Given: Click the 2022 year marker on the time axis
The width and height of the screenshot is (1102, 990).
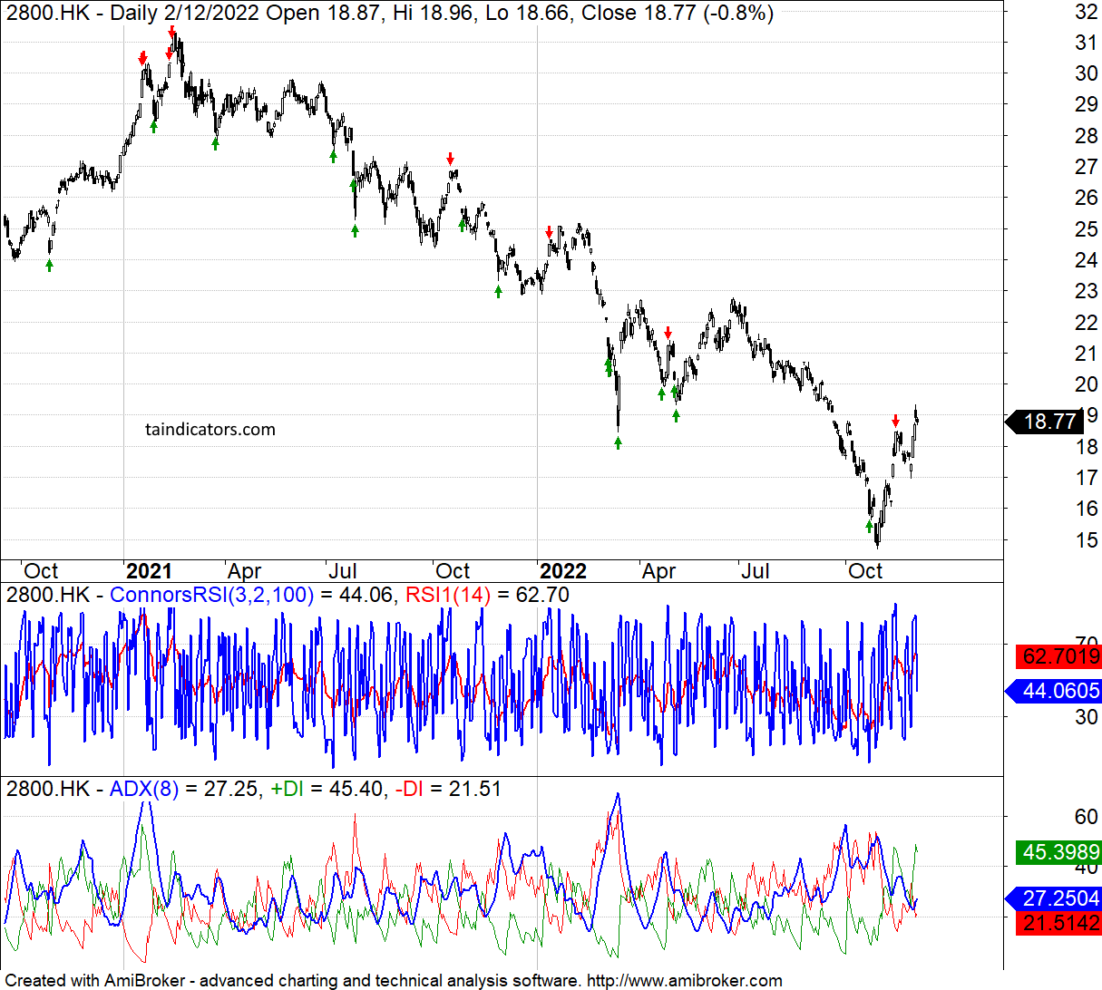Looking at the screenshot, I should tap(563, 571).
